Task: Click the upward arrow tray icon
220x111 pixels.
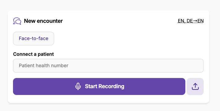Action: [x=195, y=86]
